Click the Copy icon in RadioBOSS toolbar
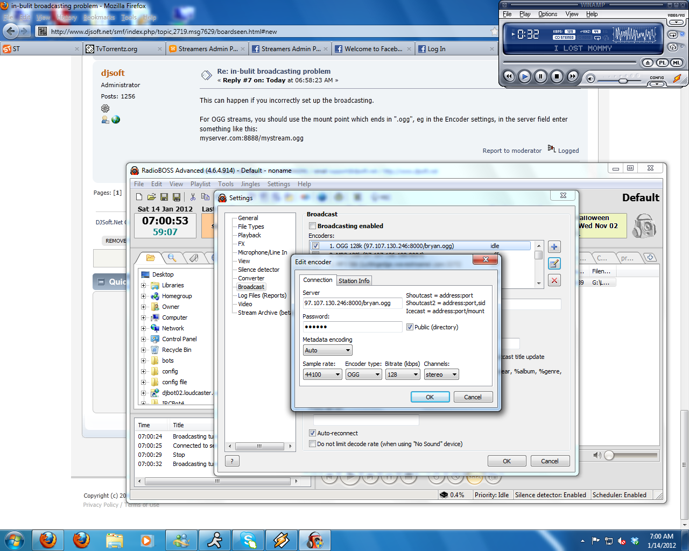Image resolution: width=689 pixels, height=551 pixels. [x=205, y=197]
